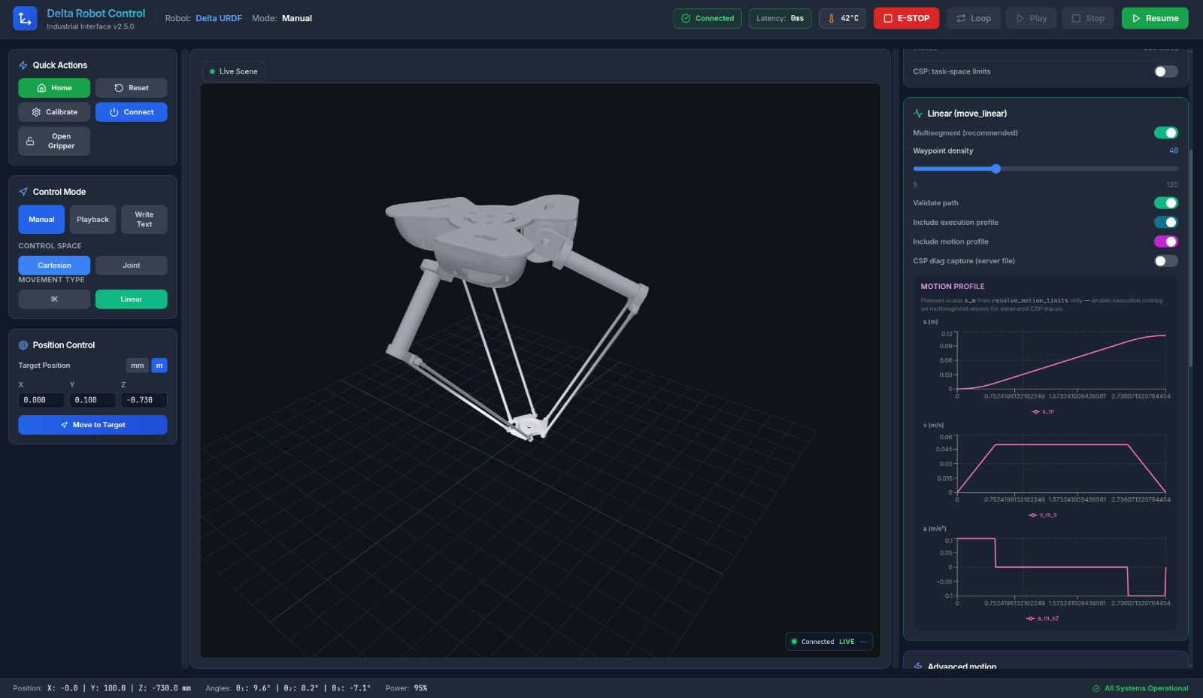Select m units for target position
Screen dimensions: 1203x698
(159, 366)
